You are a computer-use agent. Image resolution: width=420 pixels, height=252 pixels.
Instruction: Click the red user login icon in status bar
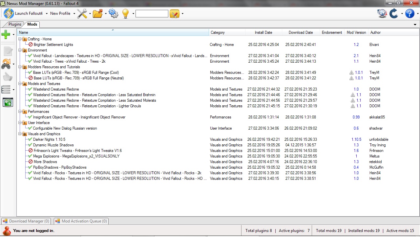(x=7, y=231)
